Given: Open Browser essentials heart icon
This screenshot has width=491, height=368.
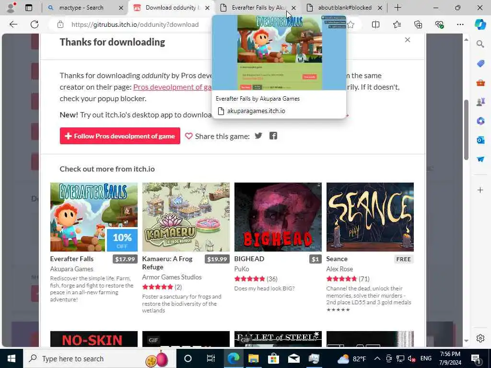Looking at the screenshot, I should coord(439,24).
